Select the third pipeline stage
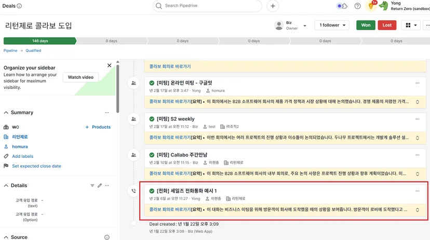This screenshot has height=240, width=430. click(183, 41)
